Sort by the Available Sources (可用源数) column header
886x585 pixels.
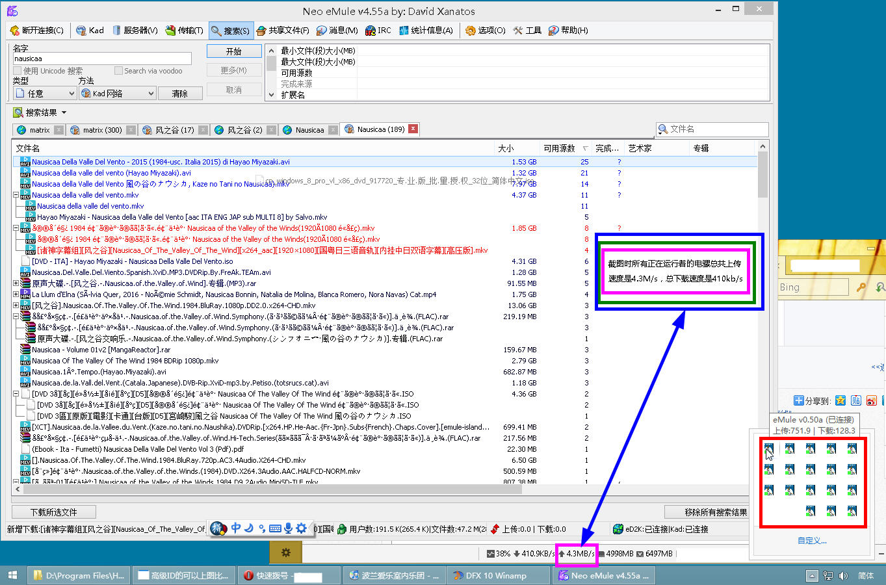pos(566,148)
